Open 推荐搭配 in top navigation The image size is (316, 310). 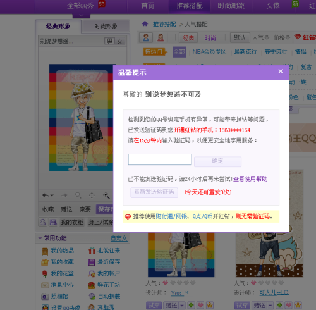click(190, 6)
